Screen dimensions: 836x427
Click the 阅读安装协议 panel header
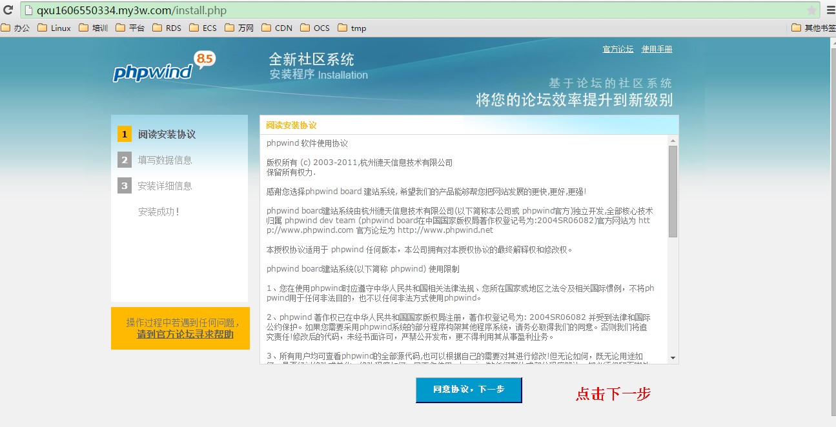[x=469, y=125]
